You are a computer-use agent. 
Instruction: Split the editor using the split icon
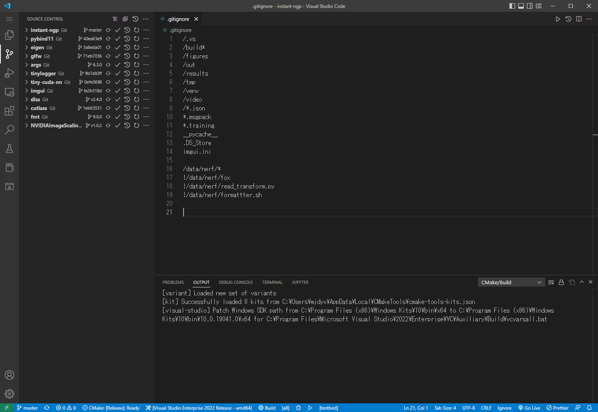pos(578,19)
